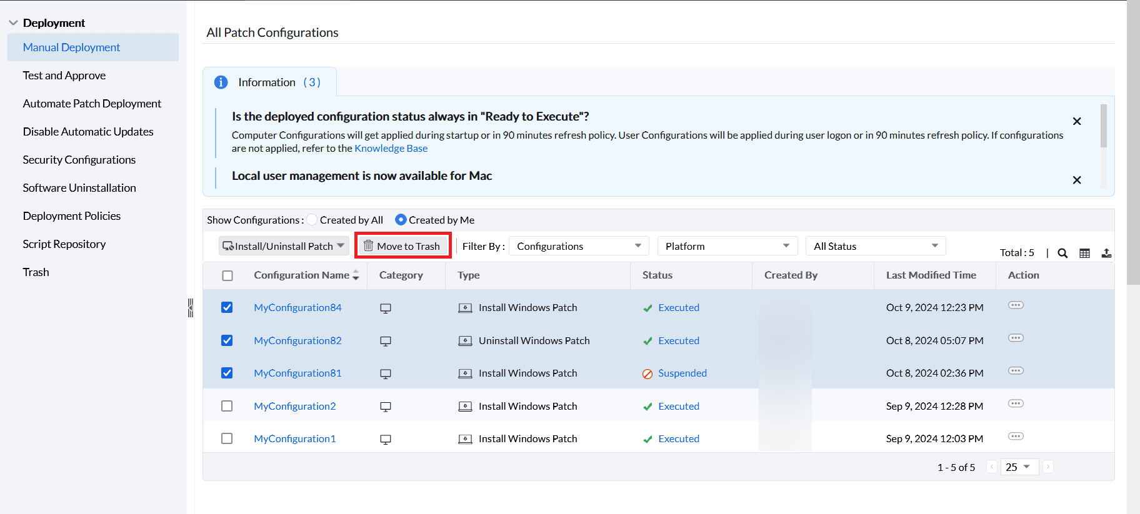The image size is (1140, 514).
Task: Open the All Status filter dropdown
Action: (x=875, y=246)
